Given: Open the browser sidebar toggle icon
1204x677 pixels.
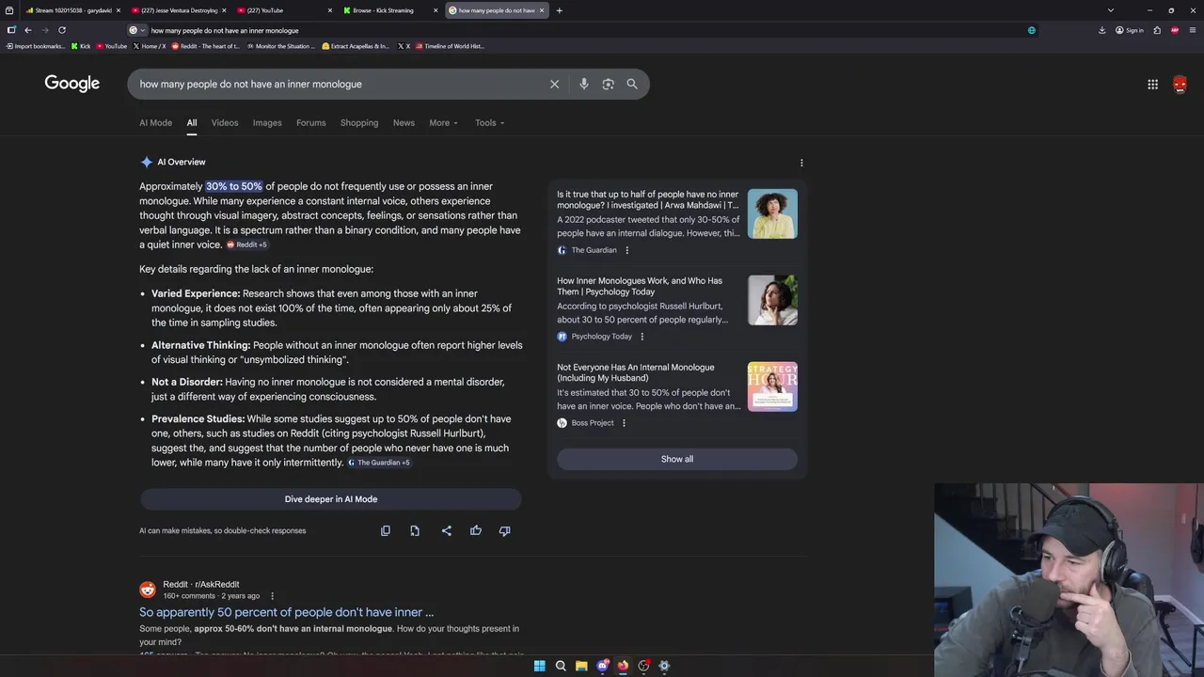Looking at the screenshot, I should coord(10,30).
